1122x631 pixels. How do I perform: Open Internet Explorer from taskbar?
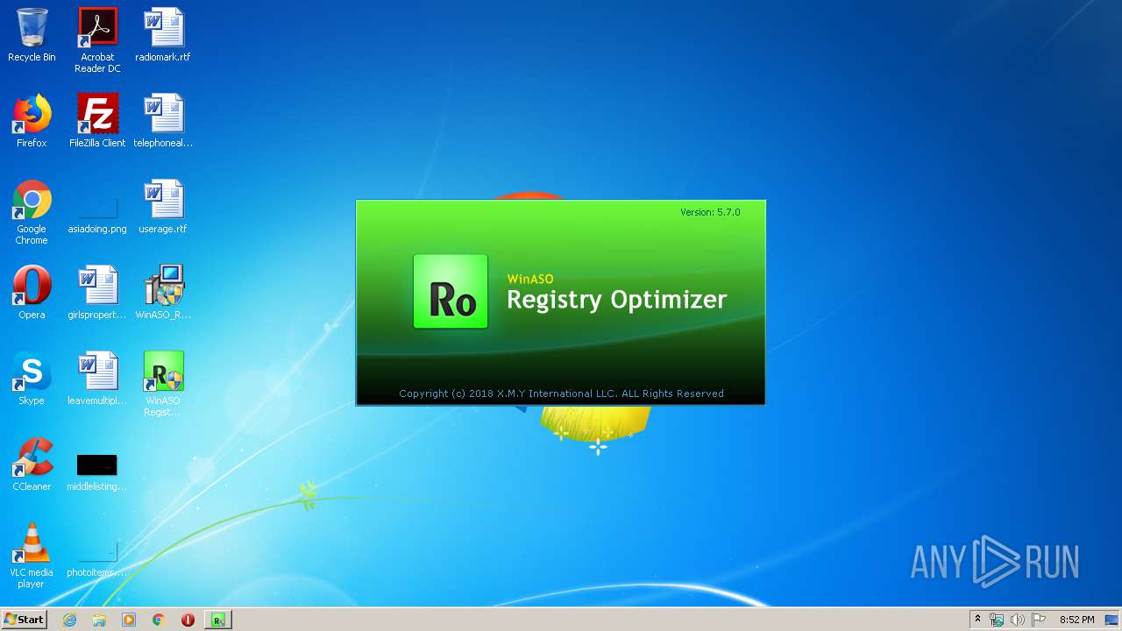[69, 620]
